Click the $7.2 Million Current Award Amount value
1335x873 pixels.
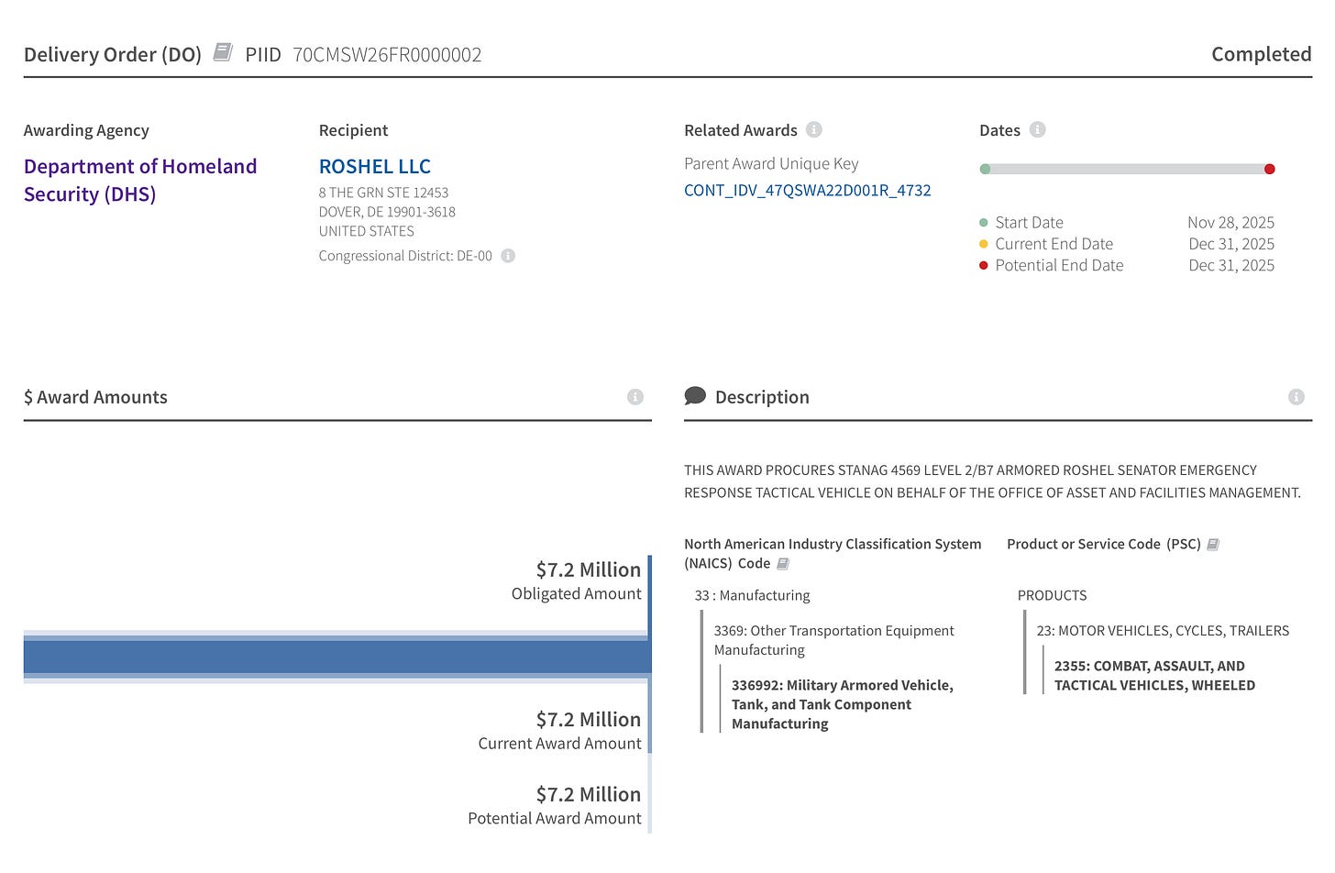click(589, 720)
